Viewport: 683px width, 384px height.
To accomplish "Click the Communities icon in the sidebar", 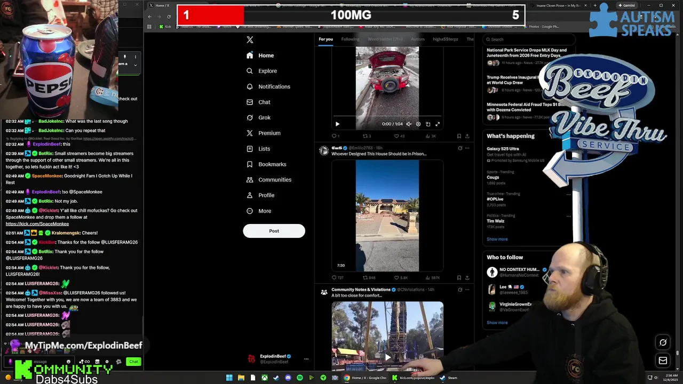I will pos(250,180).
